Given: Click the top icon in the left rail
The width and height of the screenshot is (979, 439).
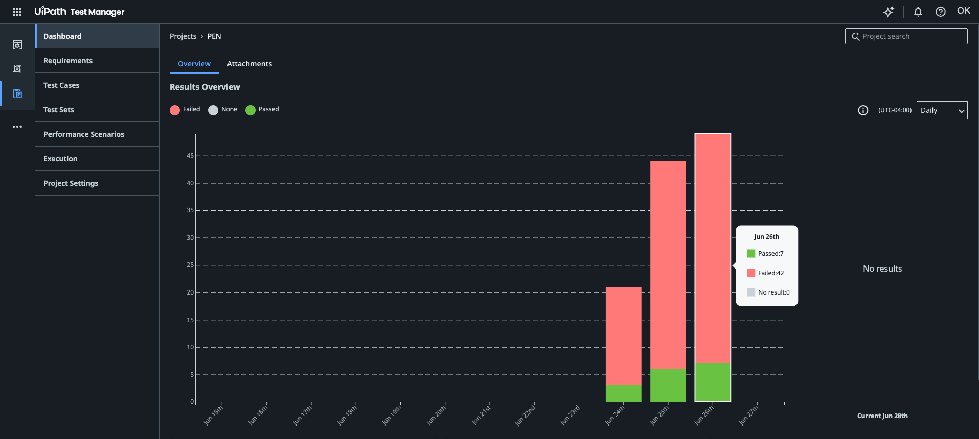Looking at the screenshot, I should tap(17, 44).
